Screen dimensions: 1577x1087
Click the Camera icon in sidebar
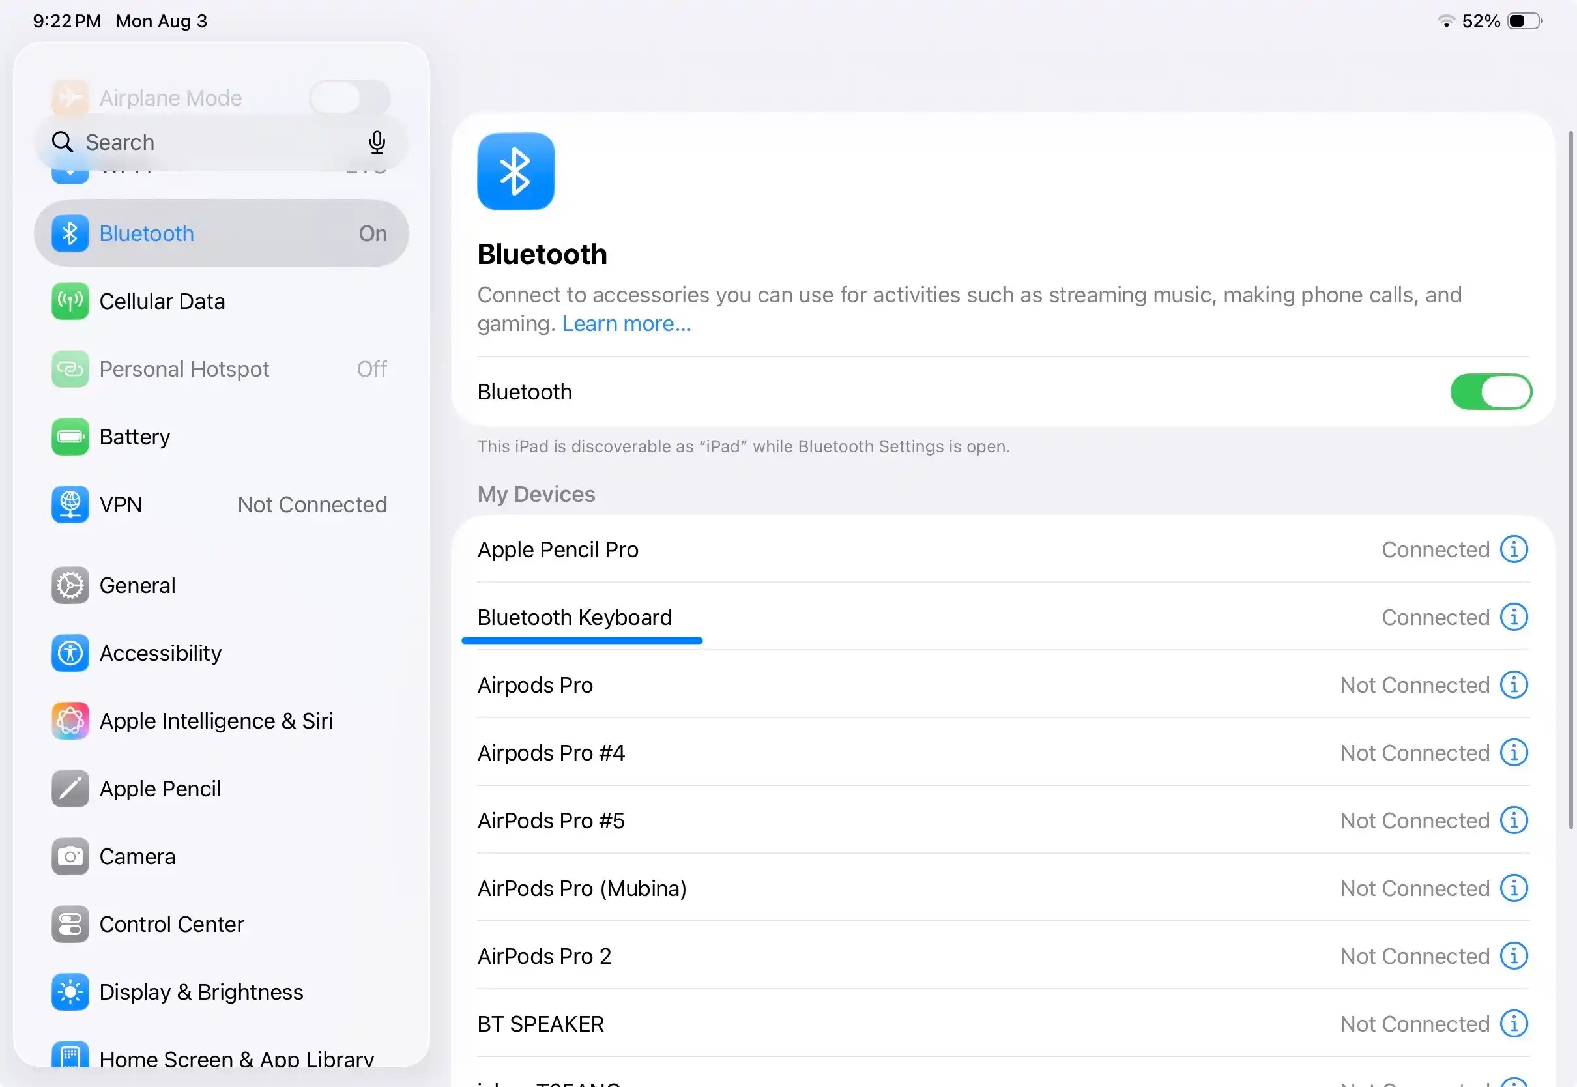[70, 856]
